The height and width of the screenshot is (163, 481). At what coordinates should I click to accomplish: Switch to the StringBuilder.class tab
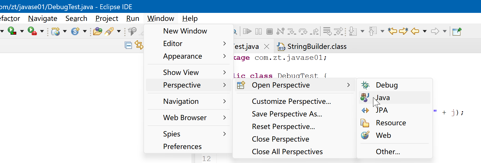coord(316,46)
